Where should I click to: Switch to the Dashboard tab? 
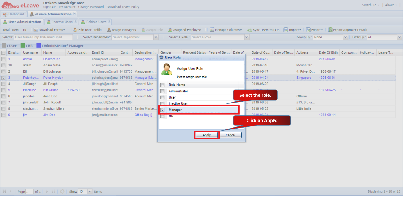pos(13,14)
